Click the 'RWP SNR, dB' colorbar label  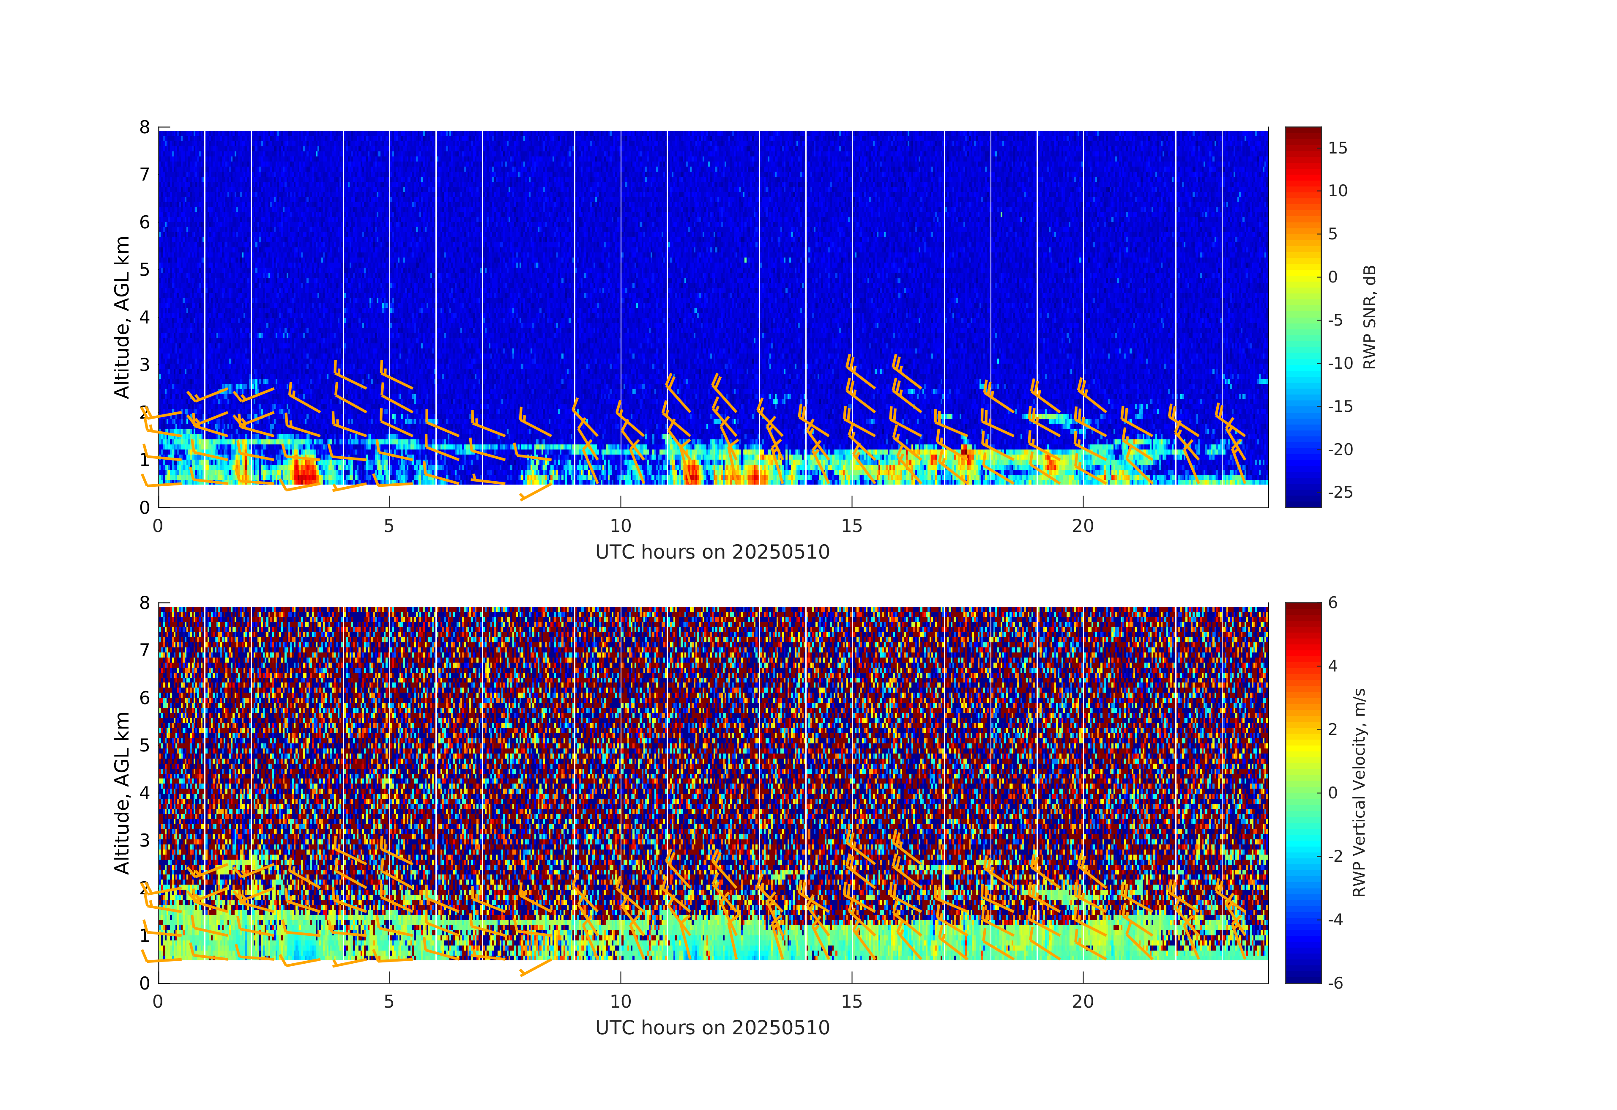(x=1369, y=317)
